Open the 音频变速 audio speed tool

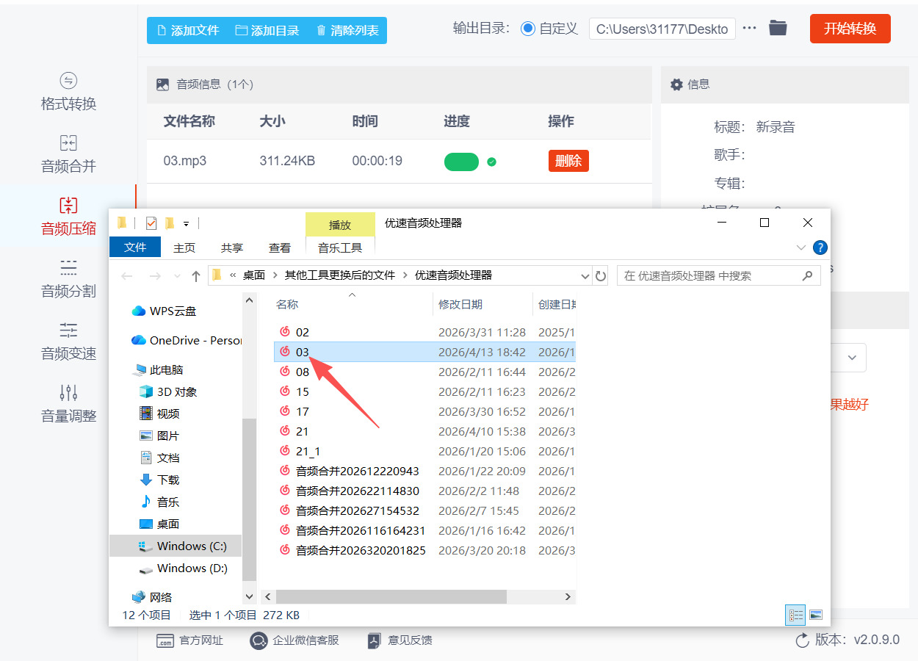(68, 342)
